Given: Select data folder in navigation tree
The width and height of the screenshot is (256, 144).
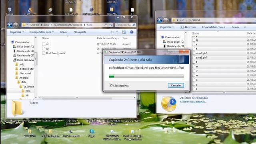Looking at the screenshot, I should 24,82.
